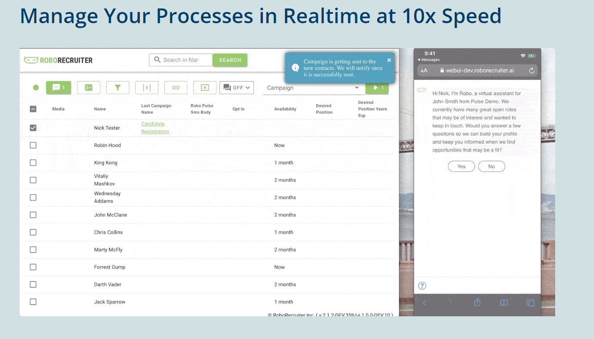Image resolution: width=594 pixels, height=339 pixels.
Task: Open bookmarks icon in mobile browser
Action: click(x=504, y=303)
